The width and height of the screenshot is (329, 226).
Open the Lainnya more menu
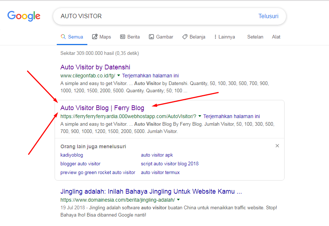pos(225,37)
